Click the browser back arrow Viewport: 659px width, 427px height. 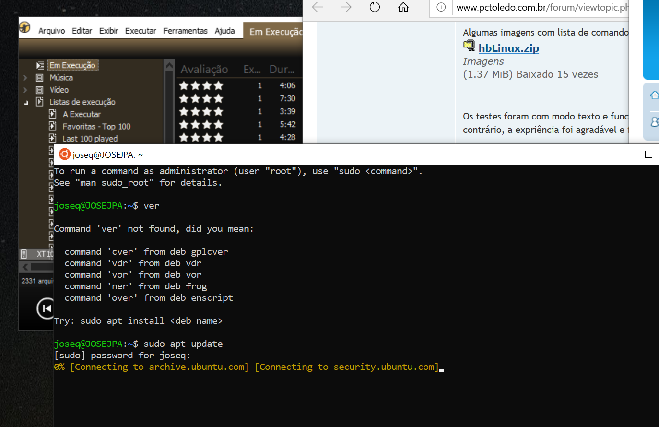(x=318, y=7)
